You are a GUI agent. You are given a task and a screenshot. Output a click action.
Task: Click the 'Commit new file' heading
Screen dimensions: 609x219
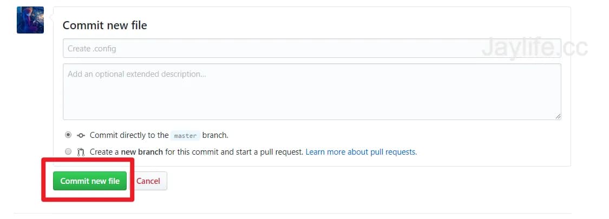pos(104,25)
